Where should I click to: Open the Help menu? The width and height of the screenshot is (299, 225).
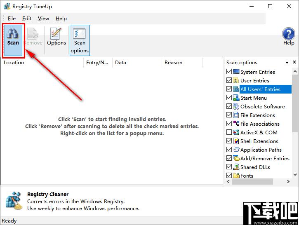click(x=61, y=19)
